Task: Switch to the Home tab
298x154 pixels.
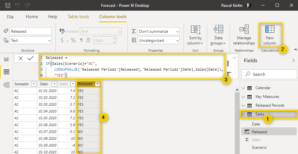Action: tap(32, 17)
